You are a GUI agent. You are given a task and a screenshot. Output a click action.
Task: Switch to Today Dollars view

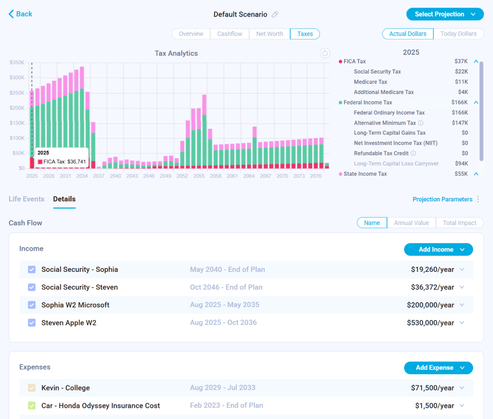(458, 34)
